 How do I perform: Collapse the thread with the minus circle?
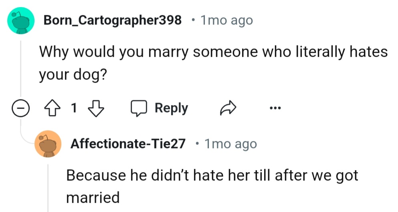19,108
